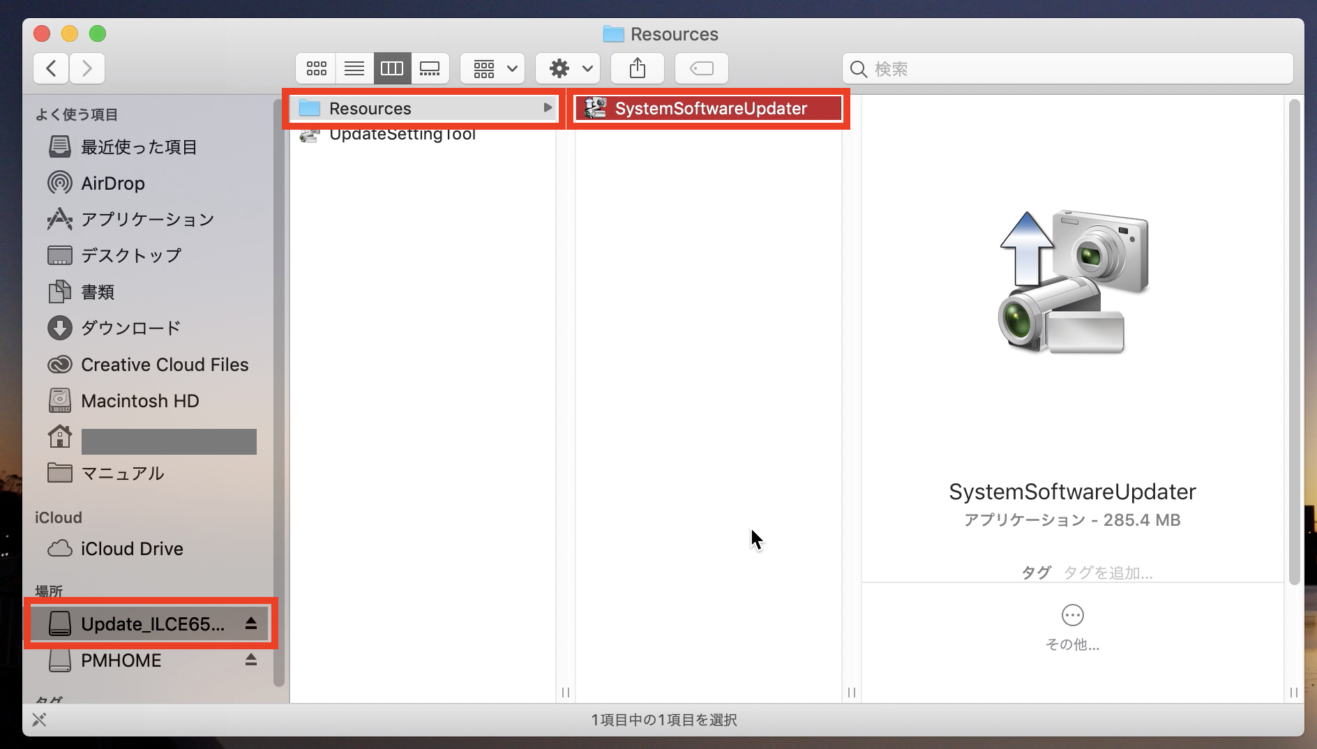
Task: Click the Share button
Action: (638, 68)
